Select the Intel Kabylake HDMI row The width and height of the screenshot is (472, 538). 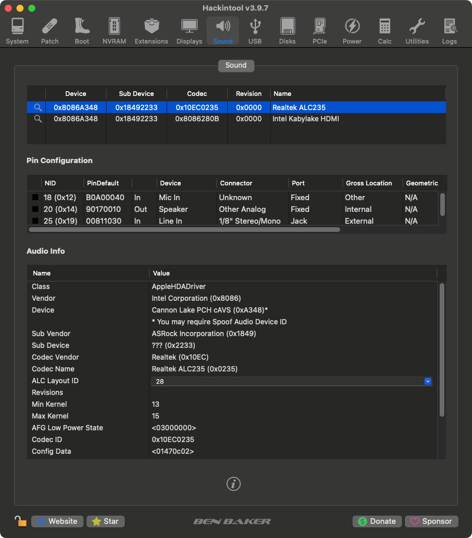pos(237,119)
